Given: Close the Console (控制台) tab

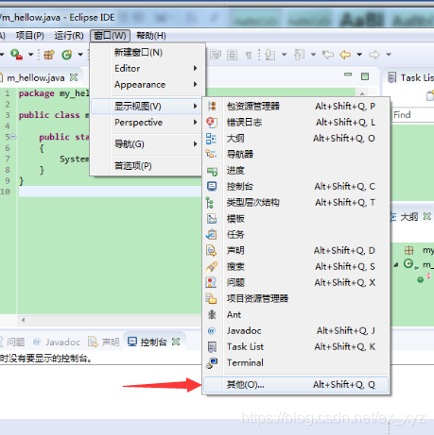Looking at the screenshot, I should tap(176, 342).
